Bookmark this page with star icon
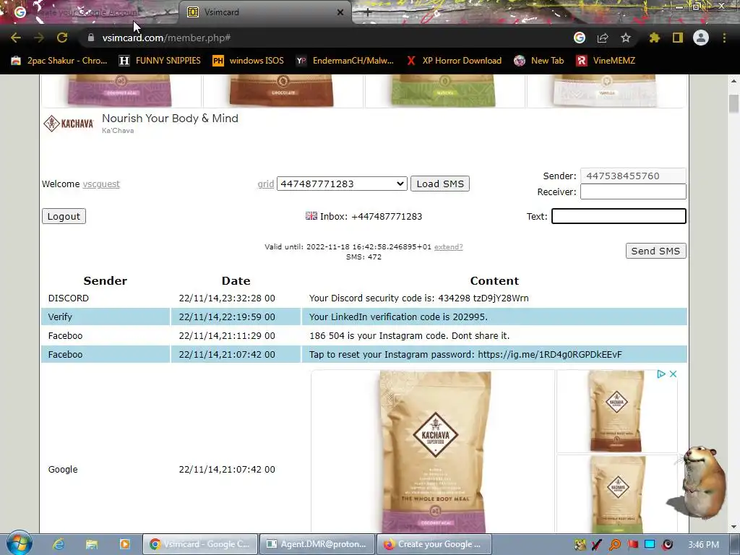 tap(626, 38)
